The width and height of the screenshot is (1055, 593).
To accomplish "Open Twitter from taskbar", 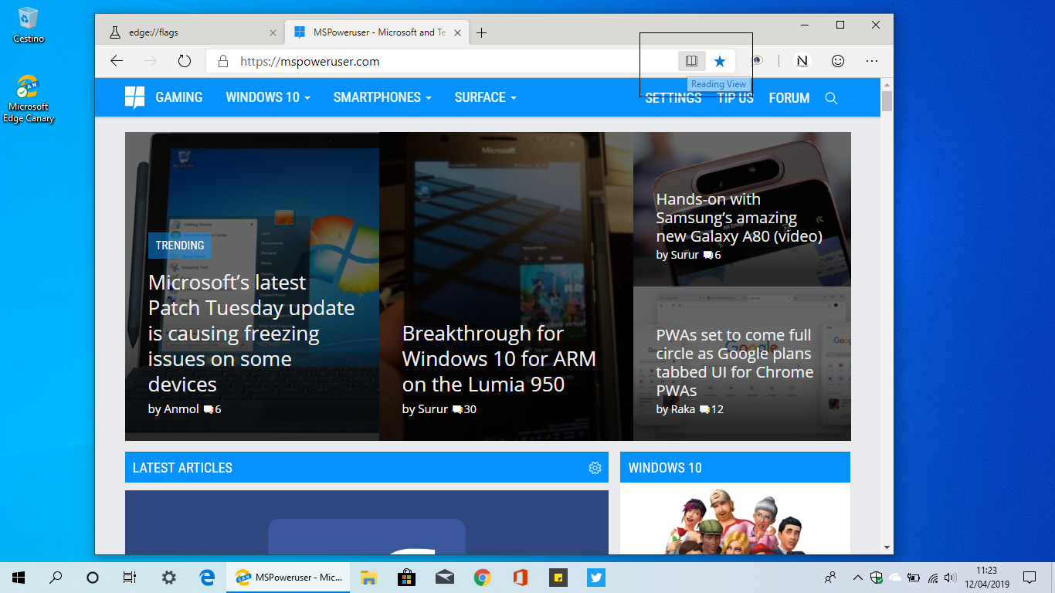I will point(595,577).
